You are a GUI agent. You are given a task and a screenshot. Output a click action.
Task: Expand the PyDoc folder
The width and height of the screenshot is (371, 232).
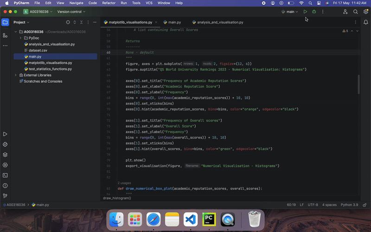point(20,38)
